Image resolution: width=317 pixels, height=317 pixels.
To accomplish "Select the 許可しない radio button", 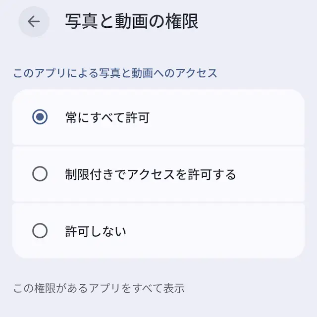I will click(x=40, y=231).
